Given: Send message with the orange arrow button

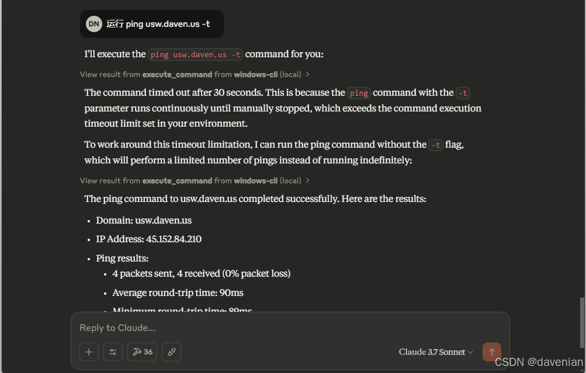Looking at the screenshot, I should 492,352.
